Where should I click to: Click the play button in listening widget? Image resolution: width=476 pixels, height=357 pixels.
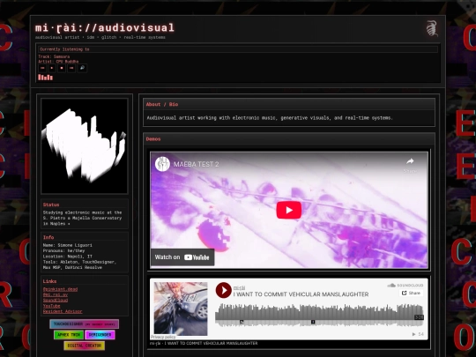(x=52, y=68)
